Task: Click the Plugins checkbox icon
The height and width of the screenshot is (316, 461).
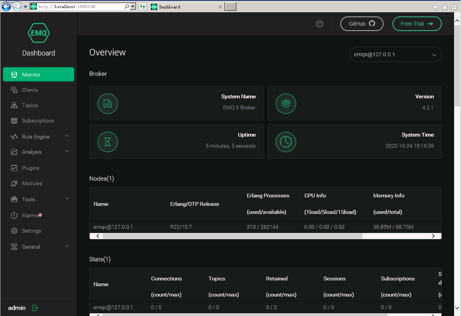Action: click(x=14, y=168)
